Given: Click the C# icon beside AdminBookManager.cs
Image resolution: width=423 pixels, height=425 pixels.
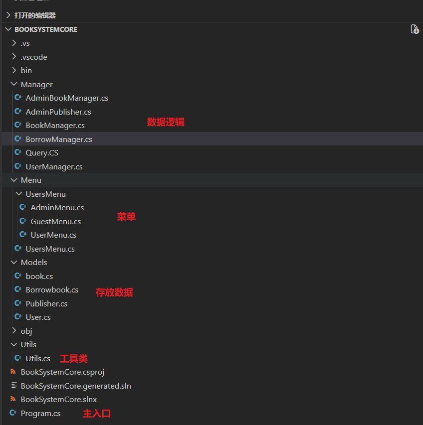Looking at the screenshot, I should point(18,98).
